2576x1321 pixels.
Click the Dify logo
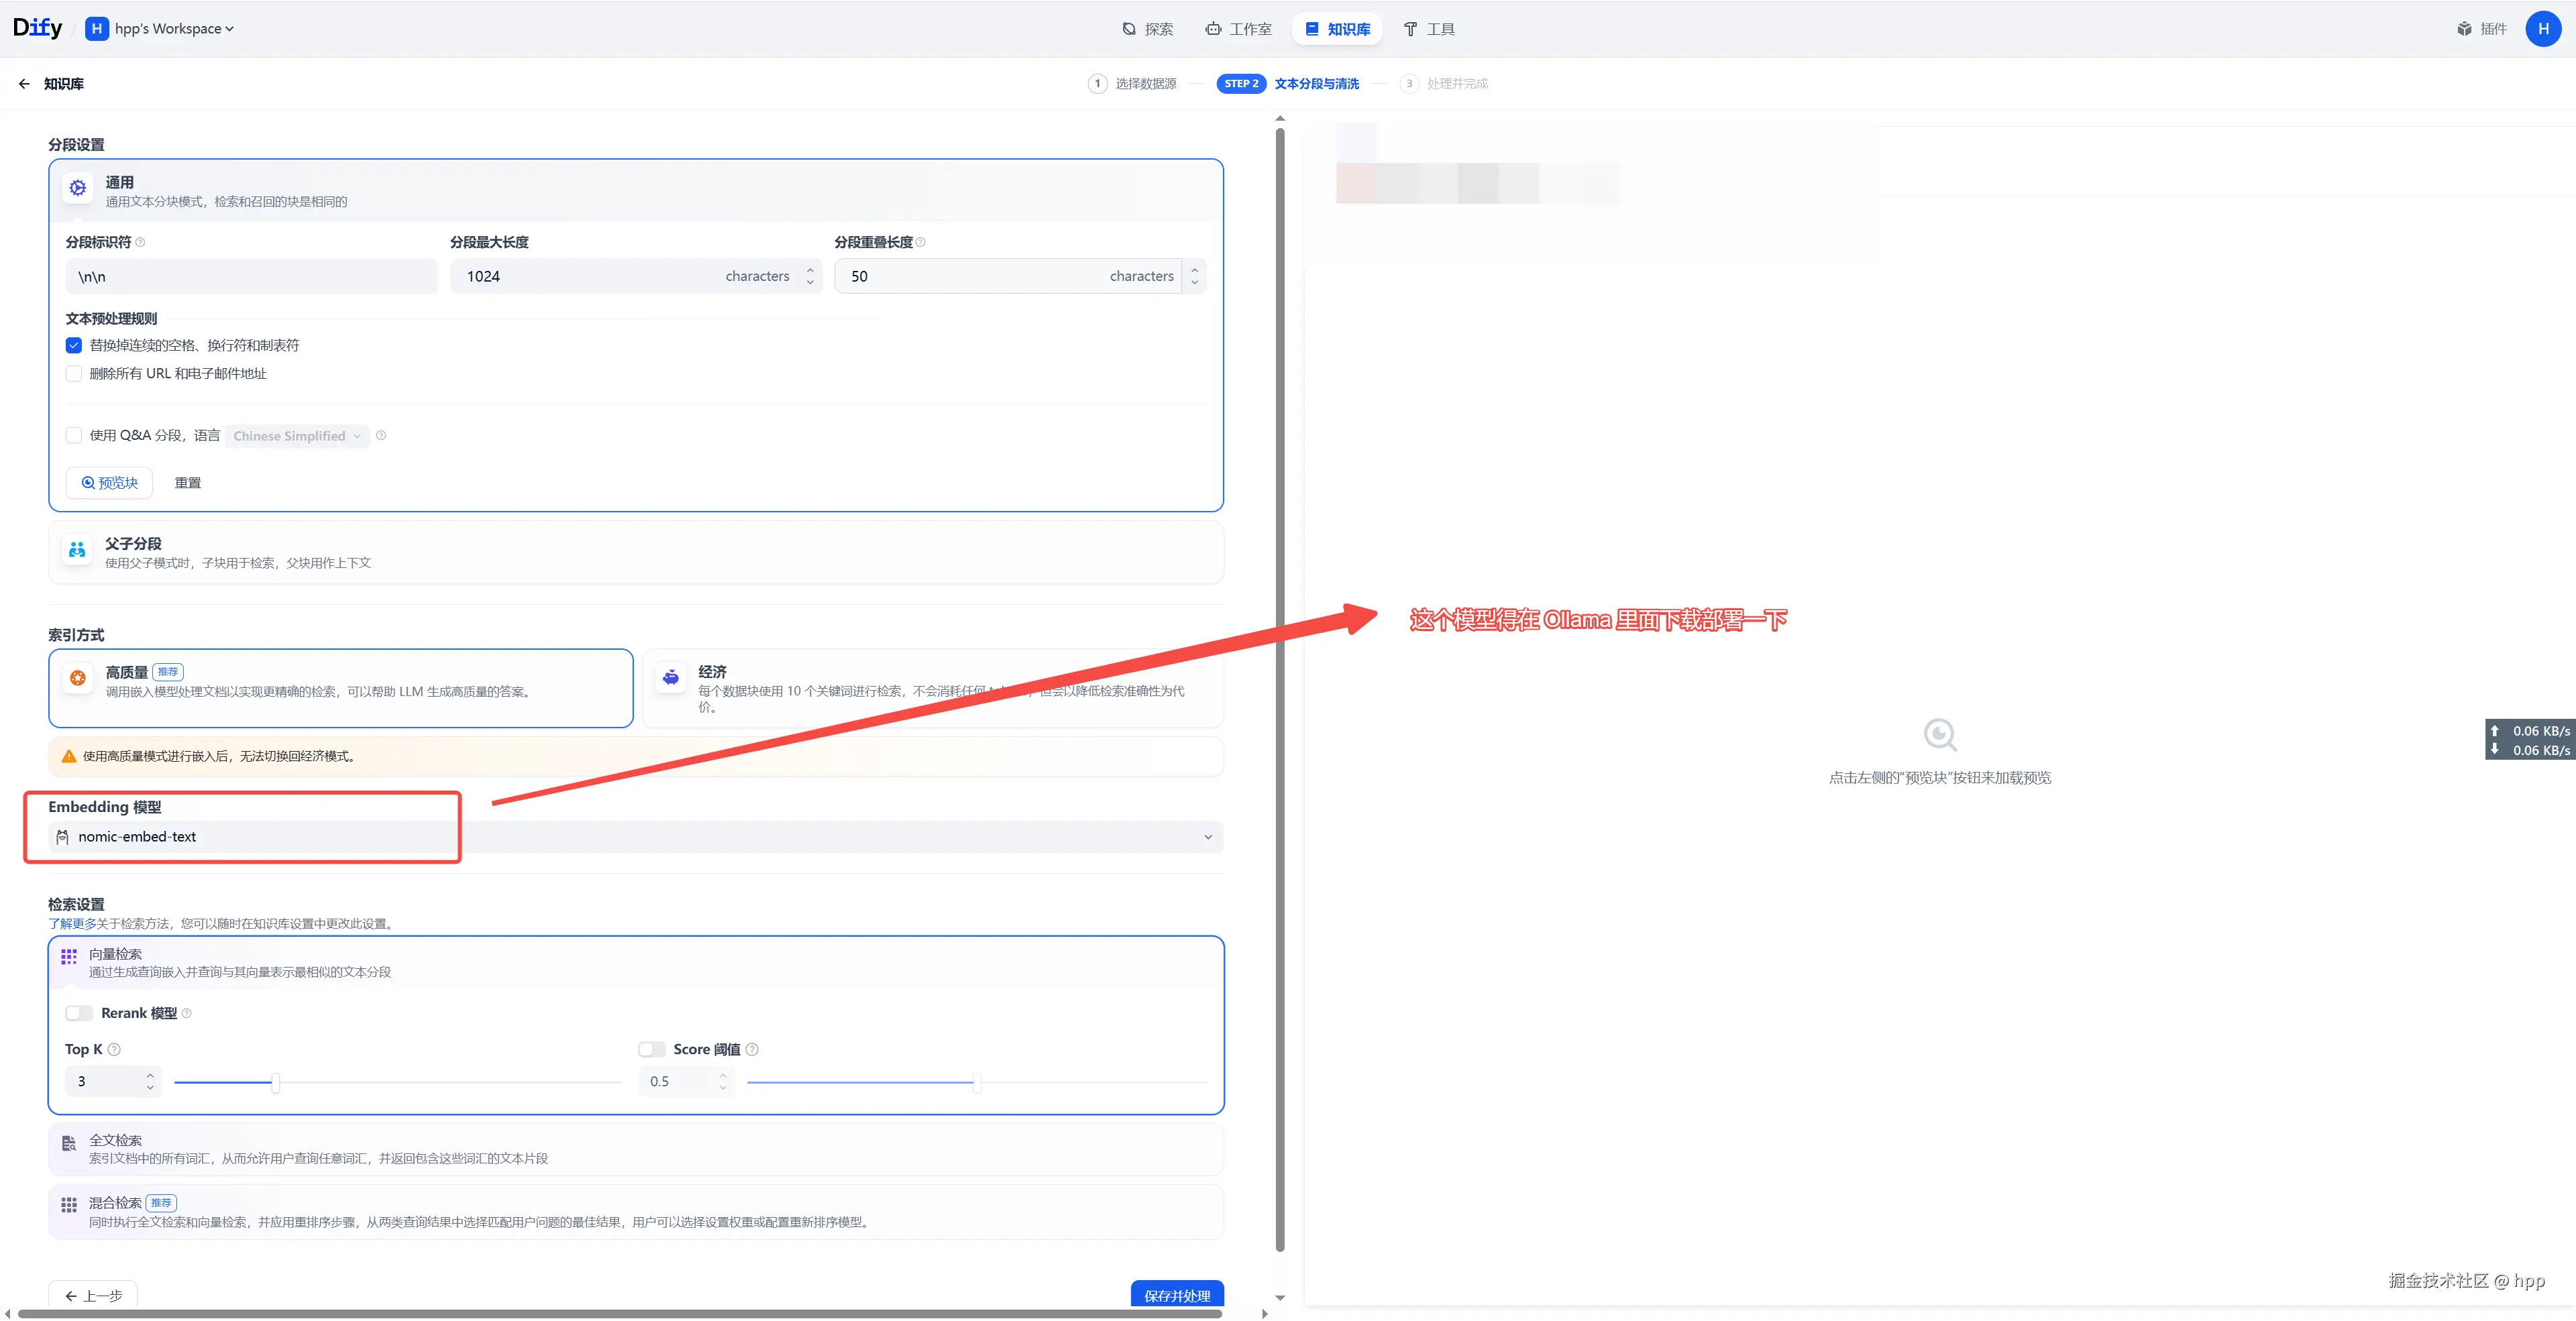tap(37, 28)
